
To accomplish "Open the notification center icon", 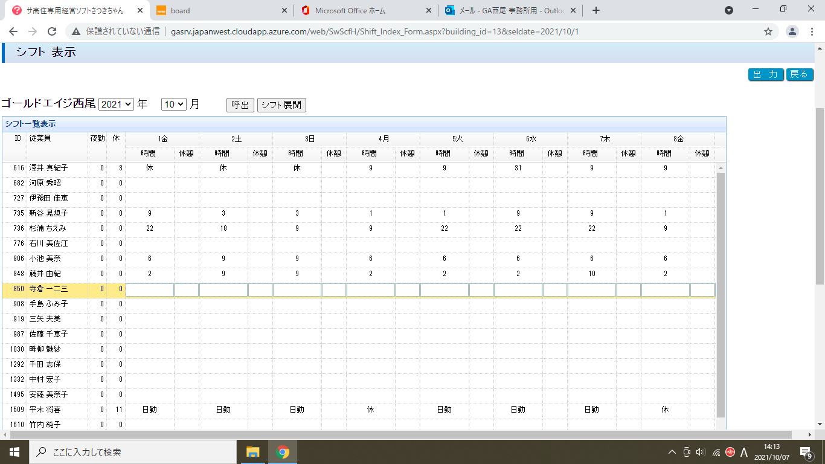I will coord(805,452).
